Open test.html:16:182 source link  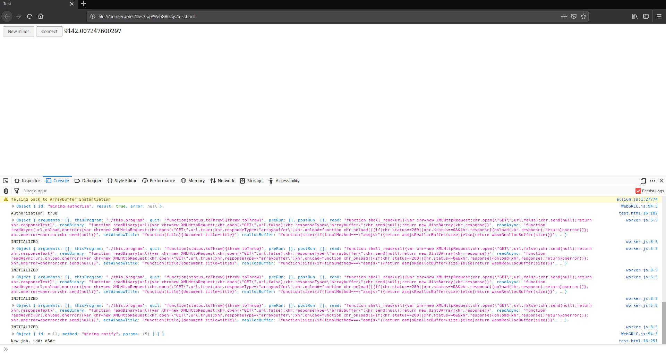click(x=638, y=213)
